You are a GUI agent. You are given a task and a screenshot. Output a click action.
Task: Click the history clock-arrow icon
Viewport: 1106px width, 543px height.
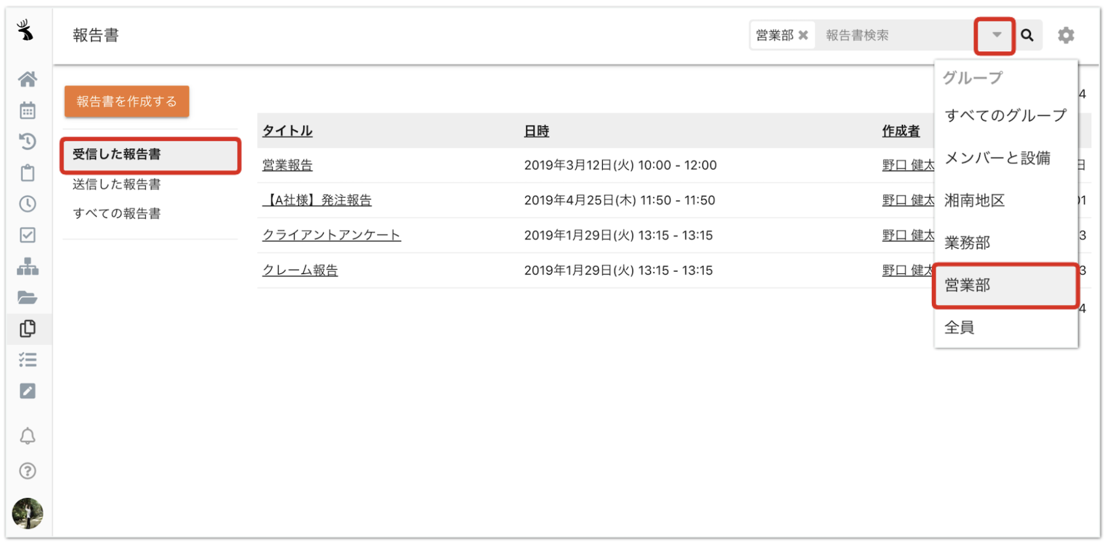pos(28,141)
